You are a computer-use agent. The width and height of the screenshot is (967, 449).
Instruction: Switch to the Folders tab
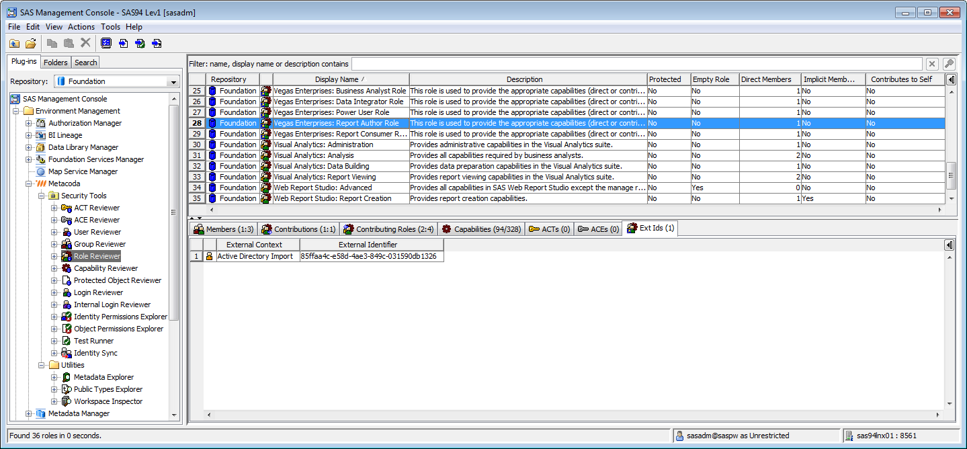click(x=56, y=63)
